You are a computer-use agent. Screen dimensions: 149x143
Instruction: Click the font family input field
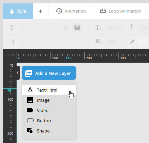pyautogui.click(x=51, y=42)
